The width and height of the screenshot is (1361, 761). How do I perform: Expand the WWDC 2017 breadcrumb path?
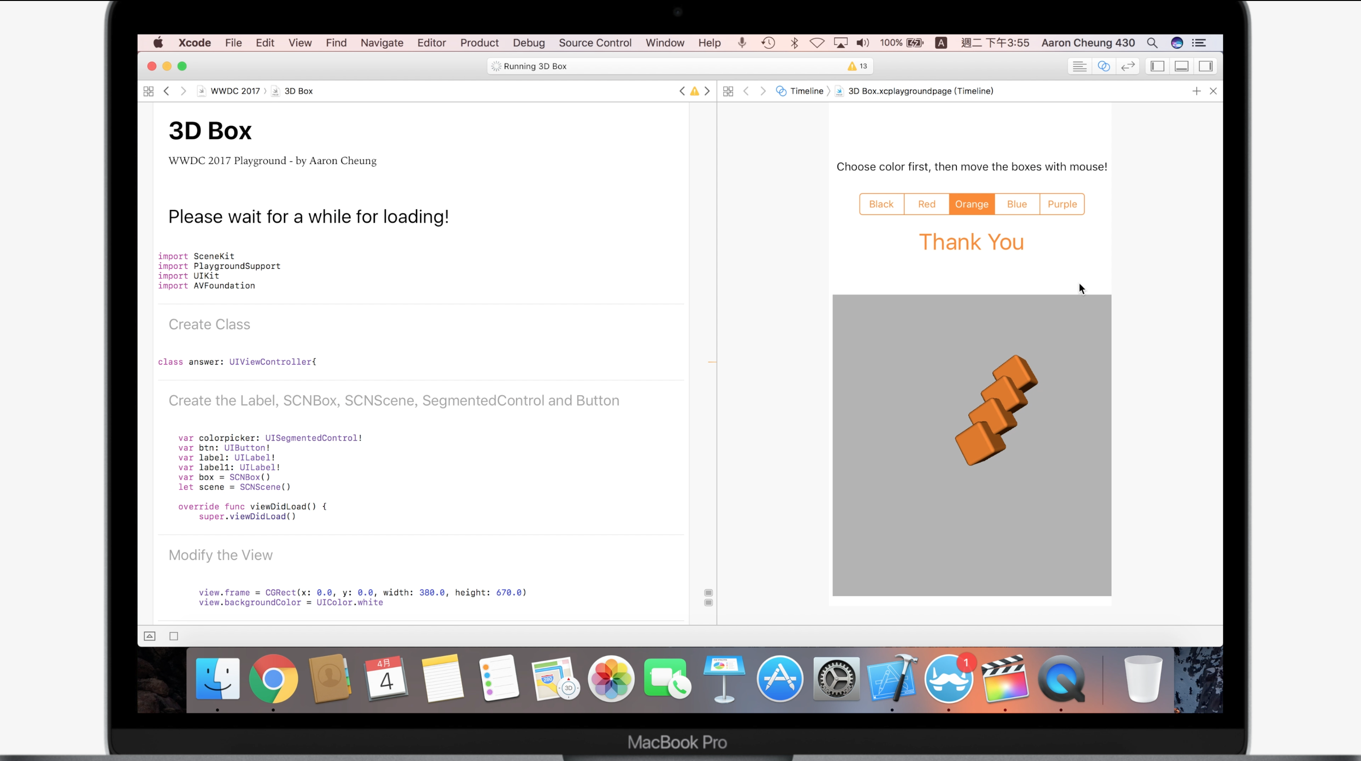point(234,91)
